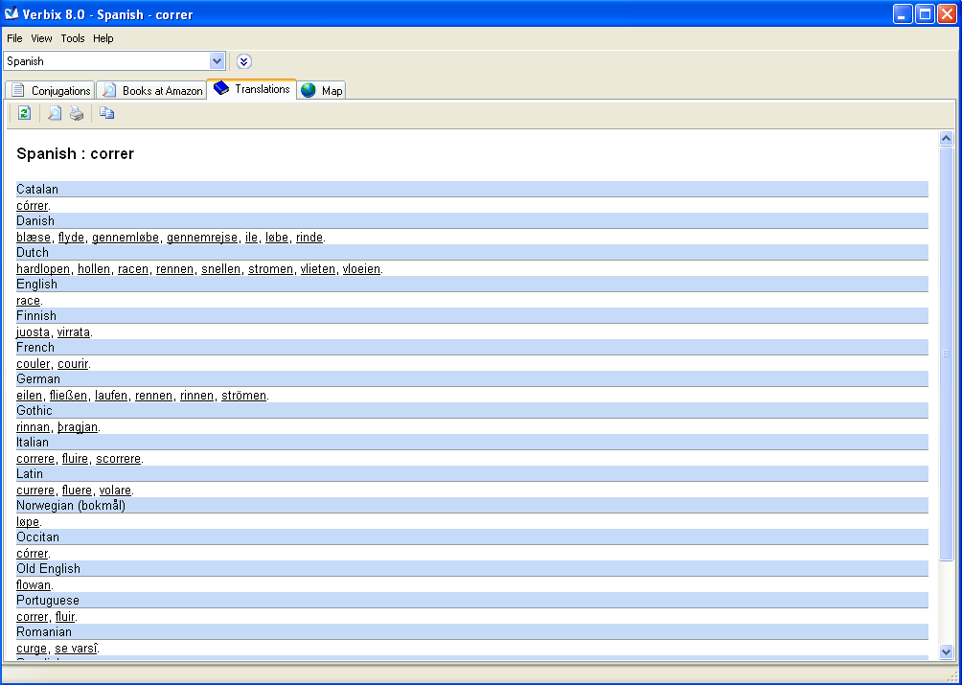Click the French link couler
Screen dimensions: 962x685
tap(34, 364)
